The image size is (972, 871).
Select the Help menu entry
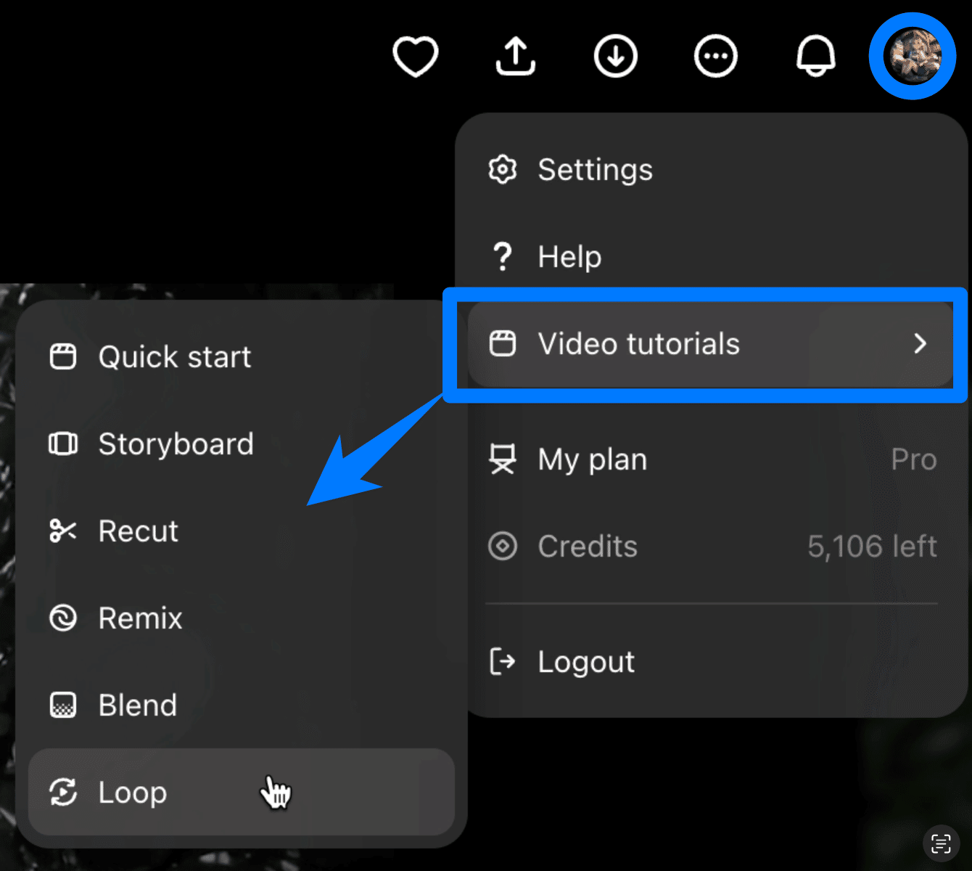tap(569, 257)
